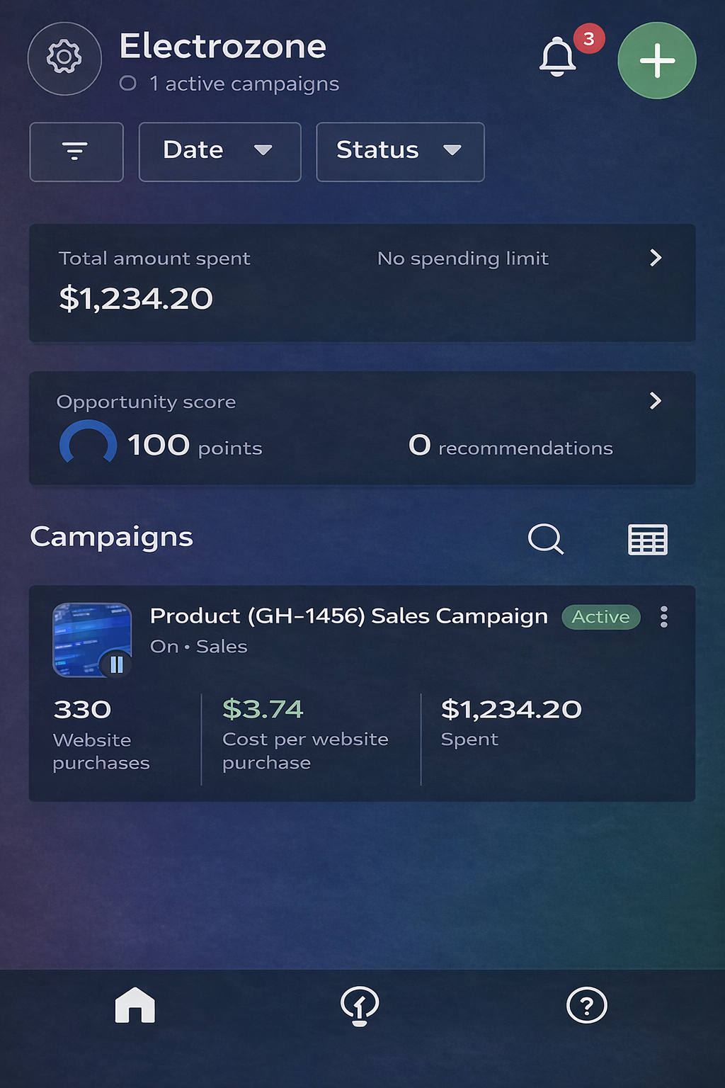Open the notifications bell
The image size is (725, 1088).
point(558,57)
